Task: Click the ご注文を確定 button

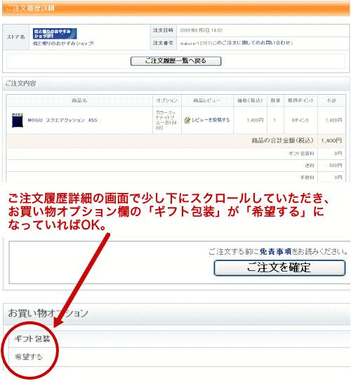Action: click(x=279, y=268)
